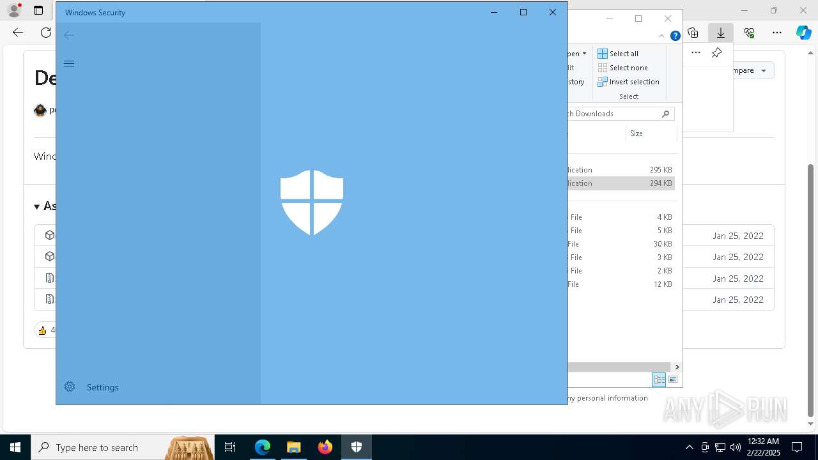Viewport: 818px width, 460px height.
Task: Open Microsoft Edge from the taskbar
Action: [x=263, y=447]
